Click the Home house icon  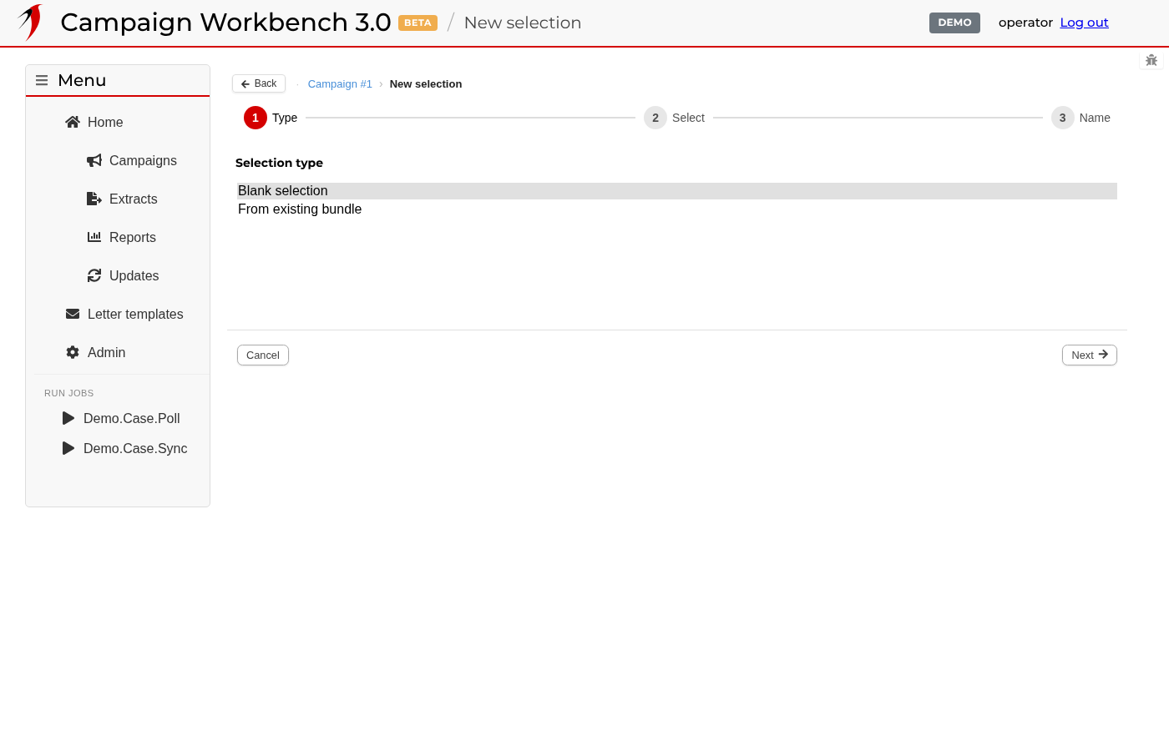coord(73,122)
